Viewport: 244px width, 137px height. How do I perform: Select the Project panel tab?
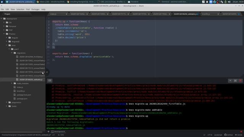coord(7,14)
